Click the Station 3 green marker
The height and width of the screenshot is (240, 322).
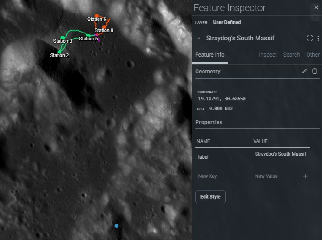[x=63, y=38]
